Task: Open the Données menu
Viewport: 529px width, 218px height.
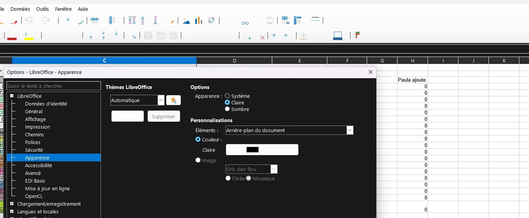Action: pos(20,9)
